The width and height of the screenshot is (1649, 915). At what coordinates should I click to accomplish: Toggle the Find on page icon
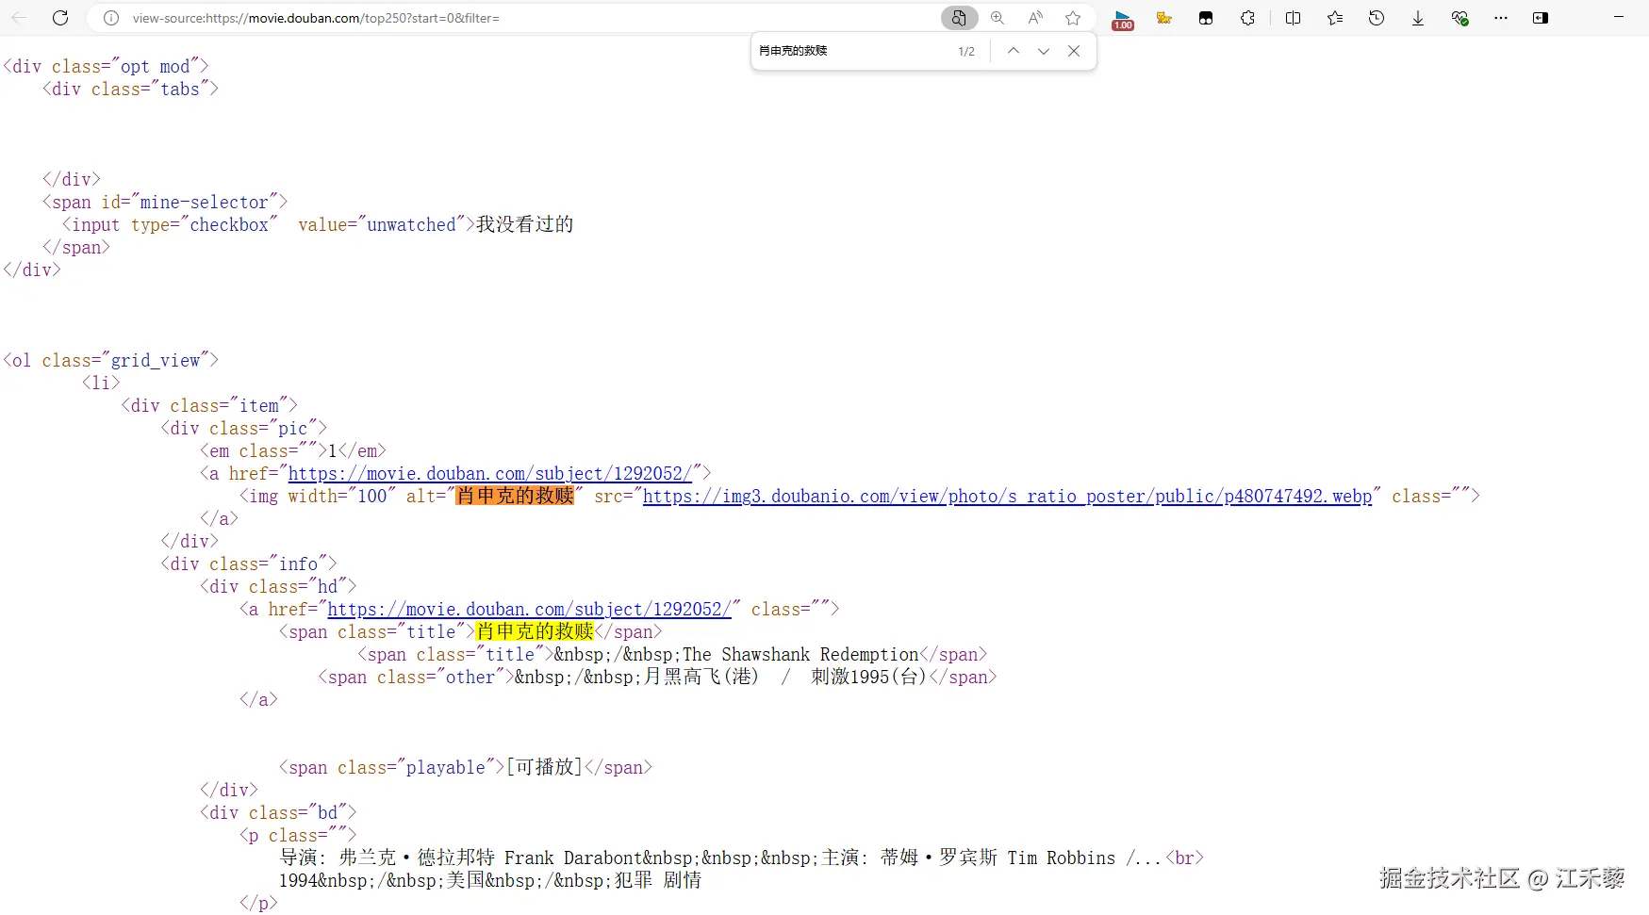click(959, 18)
